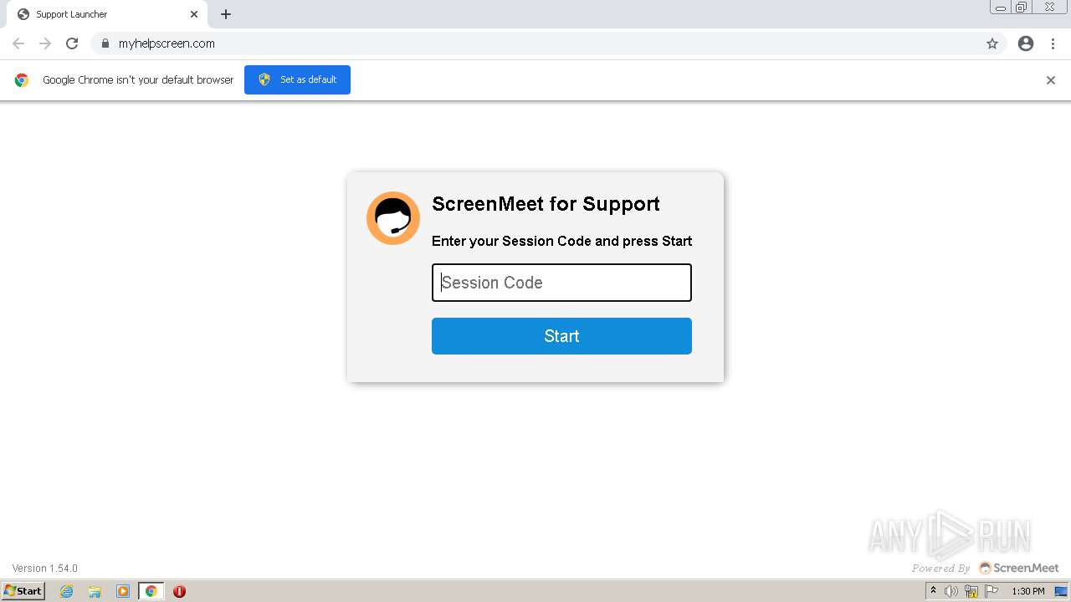Open a new browser tab
This screenshot has height=602, width=1071.
point(225,14)
